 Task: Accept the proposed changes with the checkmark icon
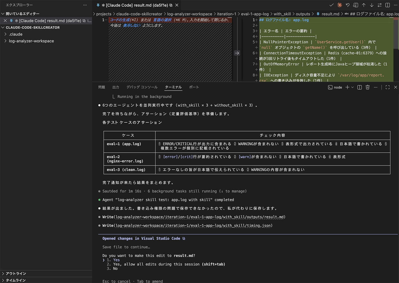pos(331,5)
